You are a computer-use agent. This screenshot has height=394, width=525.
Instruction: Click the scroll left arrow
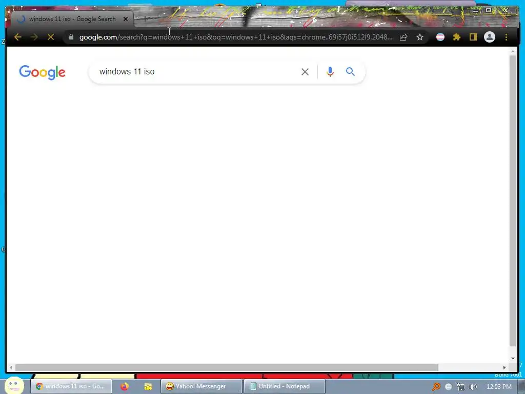(x=11, y=367)
